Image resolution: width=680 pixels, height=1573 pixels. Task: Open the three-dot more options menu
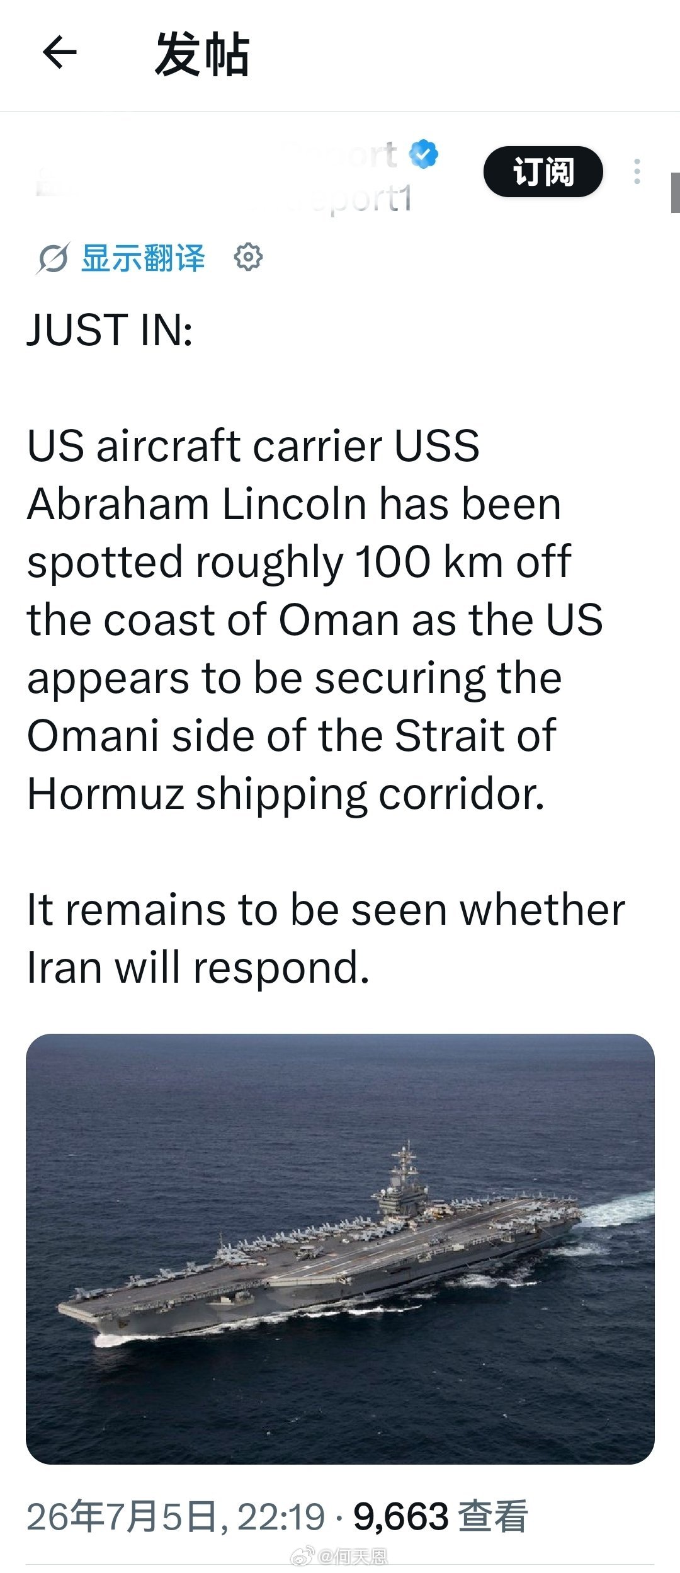pyautogui.click(x=637, y=171)
